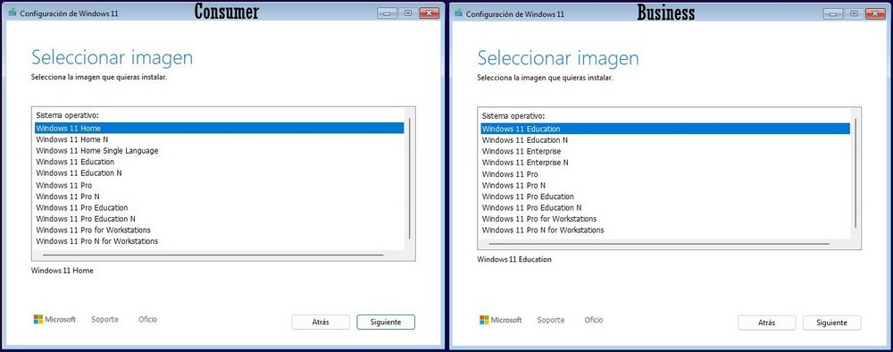The width and height of the screenshot is (893, 352).
Task: Close the Business setup window
Action: point(875,13)
